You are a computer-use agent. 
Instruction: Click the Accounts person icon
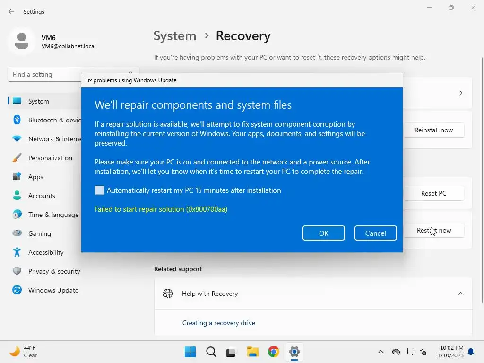[17, 195]
